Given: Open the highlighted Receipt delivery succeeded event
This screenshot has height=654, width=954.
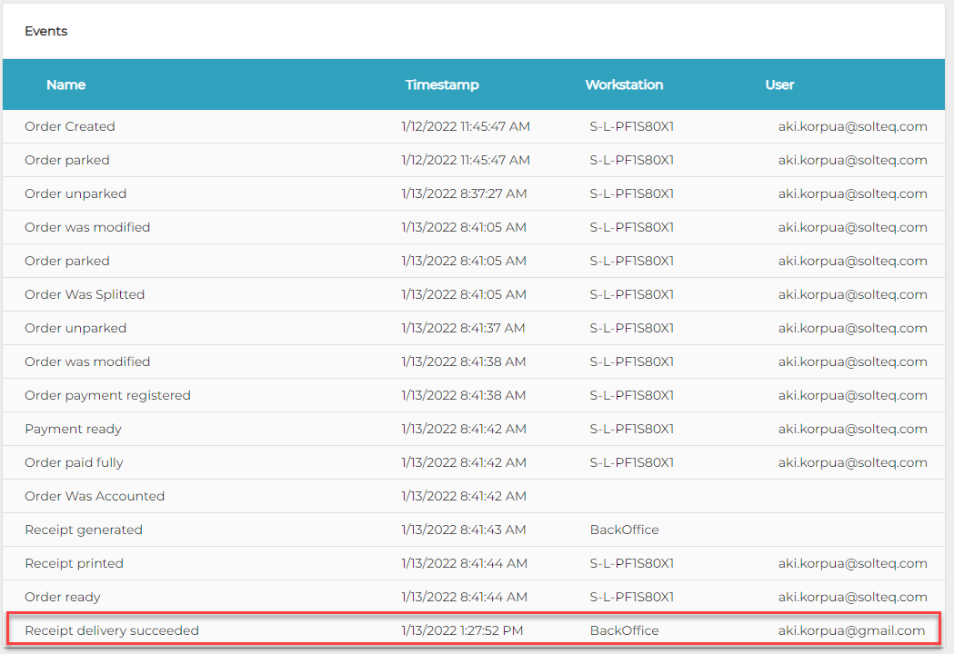Looking at the screenshot, I should (112, 630).
